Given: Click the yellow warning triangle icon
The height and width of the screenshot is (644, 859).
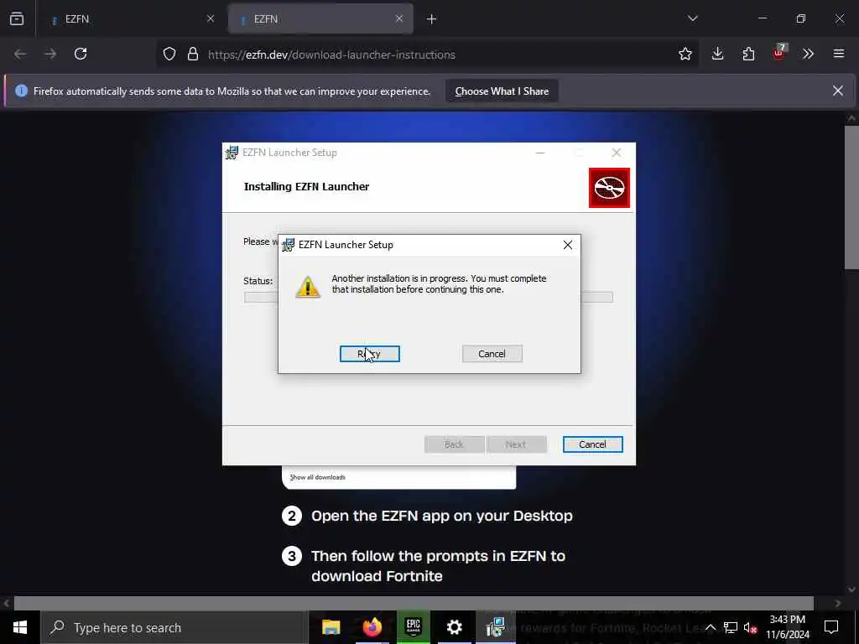Looking at the screenshot, I should pos(308,287).
